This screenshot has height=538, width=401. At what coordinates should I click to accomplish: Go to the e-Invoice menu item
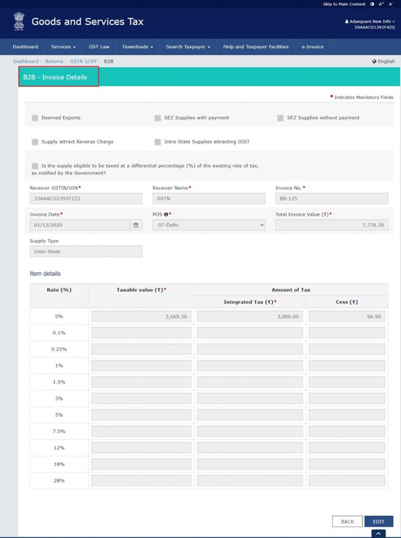pos(312,47)
